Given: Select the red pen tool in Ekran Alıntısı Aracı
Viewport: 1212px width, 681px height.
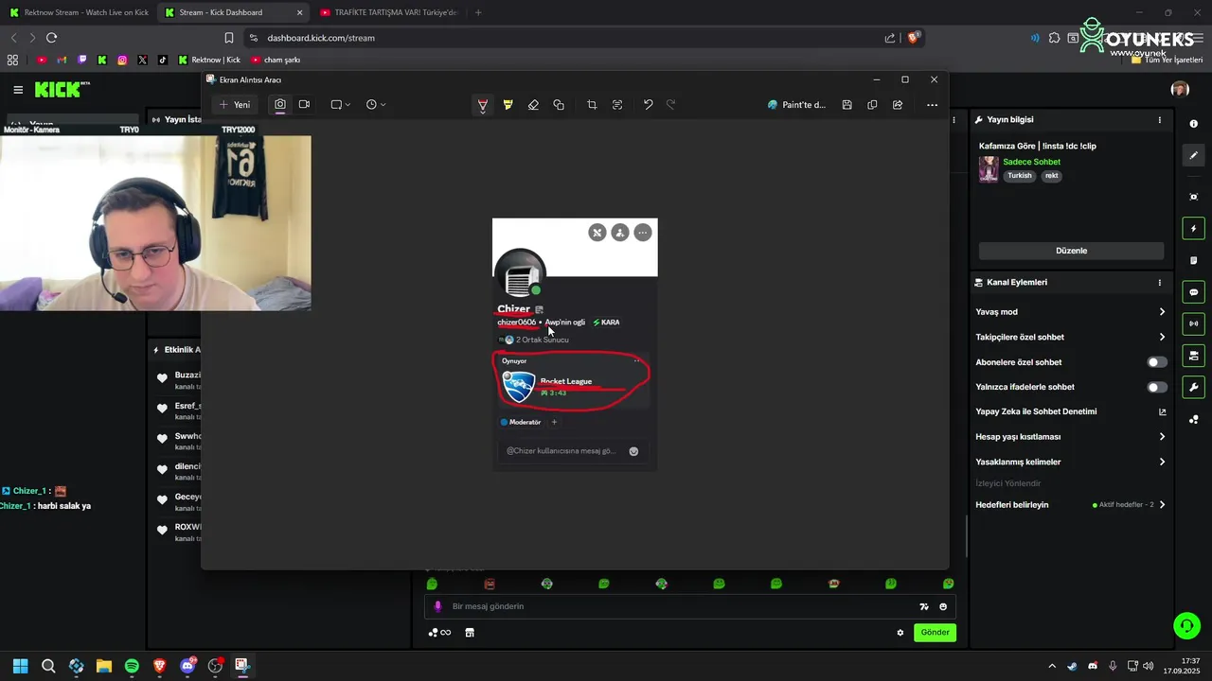Looking at the screenshot, I should coord(483,105).
